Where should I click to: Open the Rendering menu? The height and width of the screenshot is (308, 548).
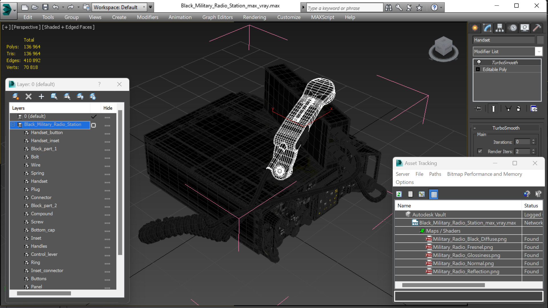(x=254, y=17)
